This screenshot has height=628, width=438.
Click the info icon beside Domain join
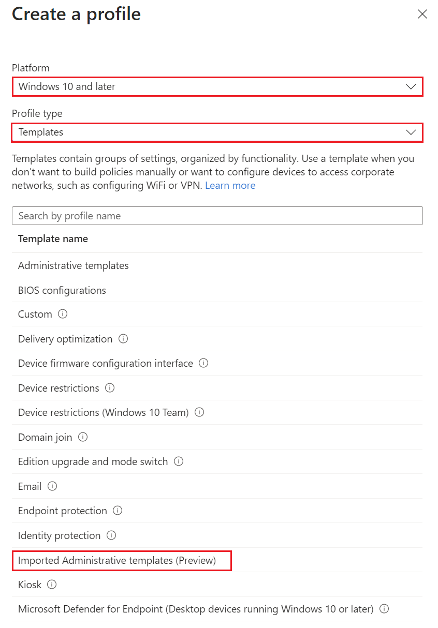point(83,437)
